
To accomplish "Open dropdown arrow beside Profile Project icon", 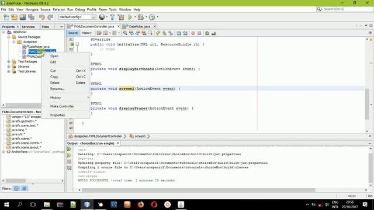I will (x=157, y=17).
